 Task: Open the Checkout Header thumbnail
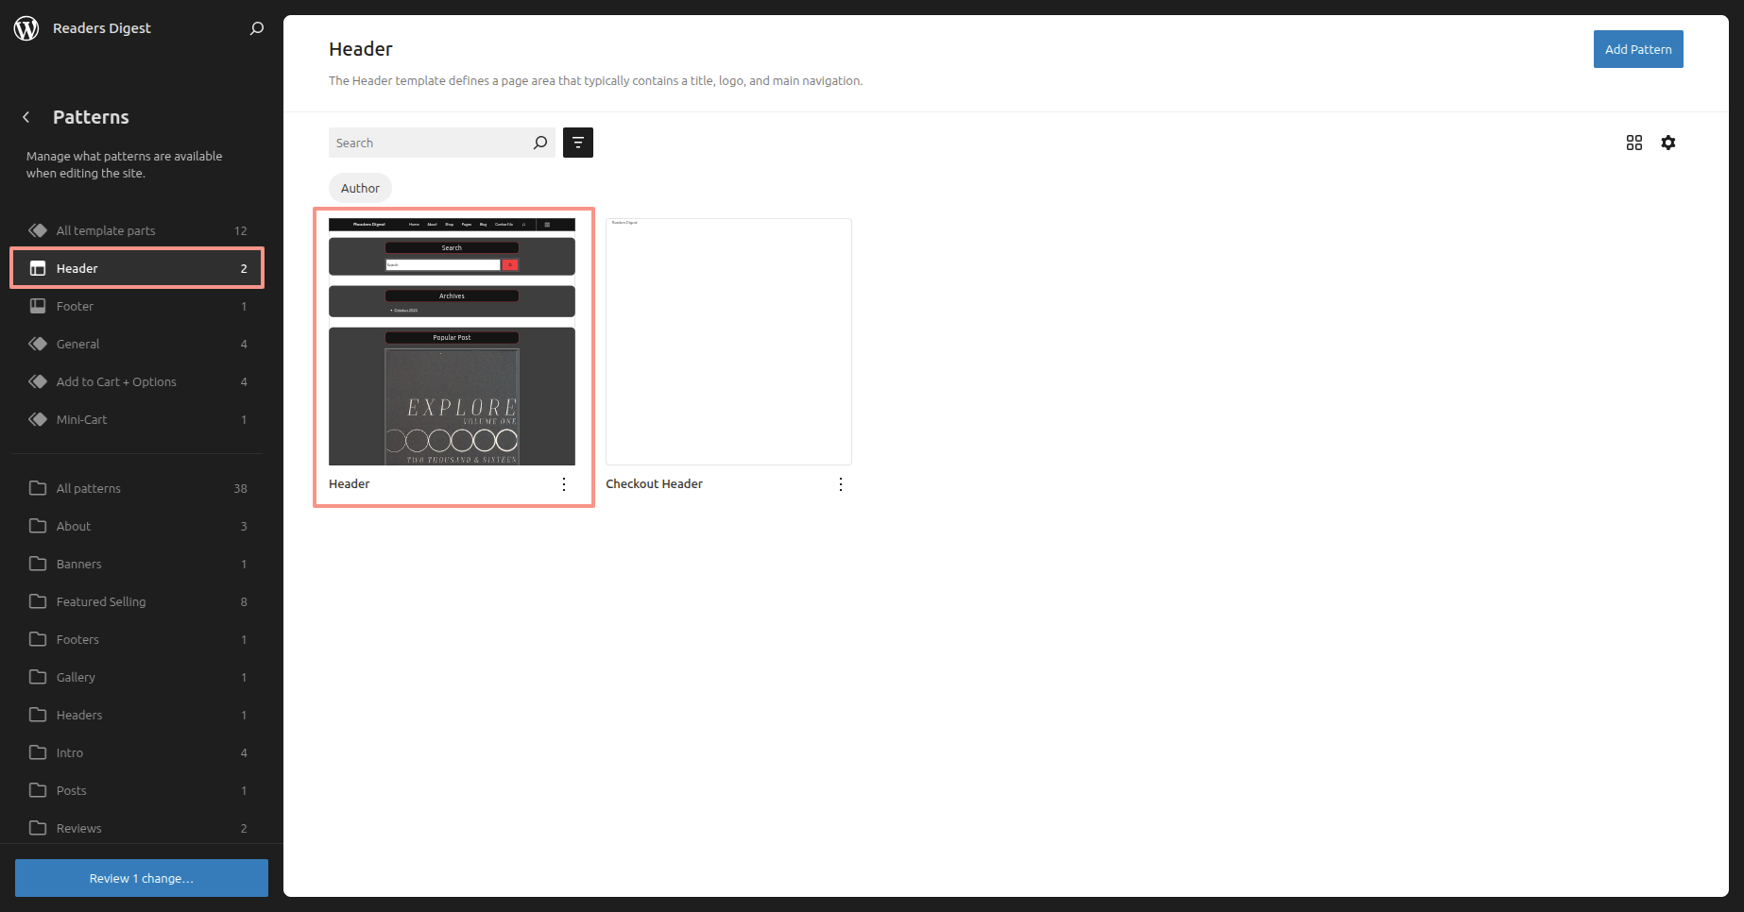click(x=728, y=342)
